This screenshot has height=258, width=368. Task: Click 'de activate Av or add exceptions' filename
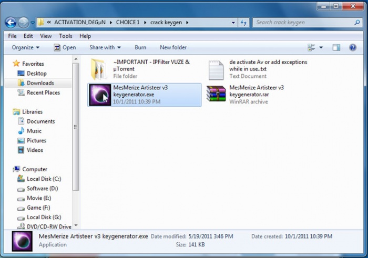(x=268, y=66)
